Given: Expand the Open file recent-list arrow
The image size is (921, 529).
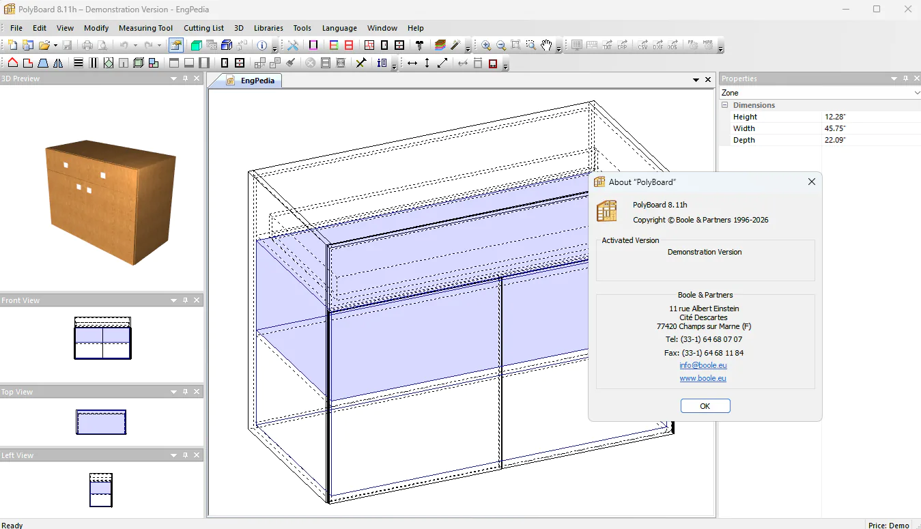Looking at the screenshot, I should coord(55,46).
